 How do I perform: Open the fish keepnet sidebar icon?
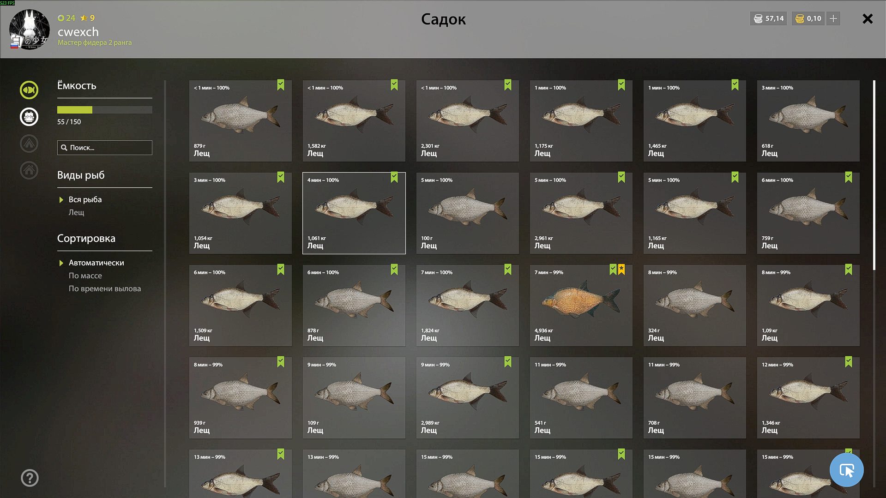(29, 90)
